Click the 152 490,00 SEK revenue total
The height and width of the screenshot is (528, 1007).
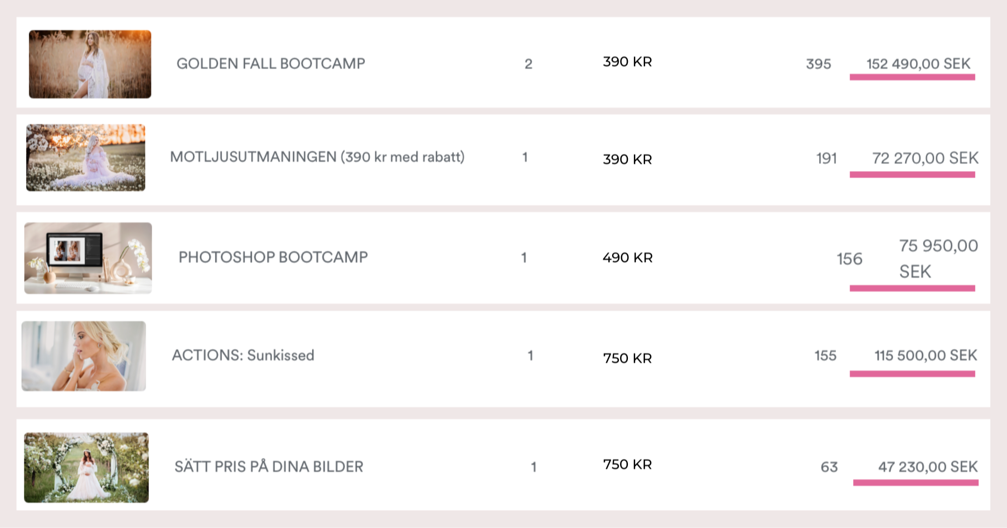tap(918, 64)
